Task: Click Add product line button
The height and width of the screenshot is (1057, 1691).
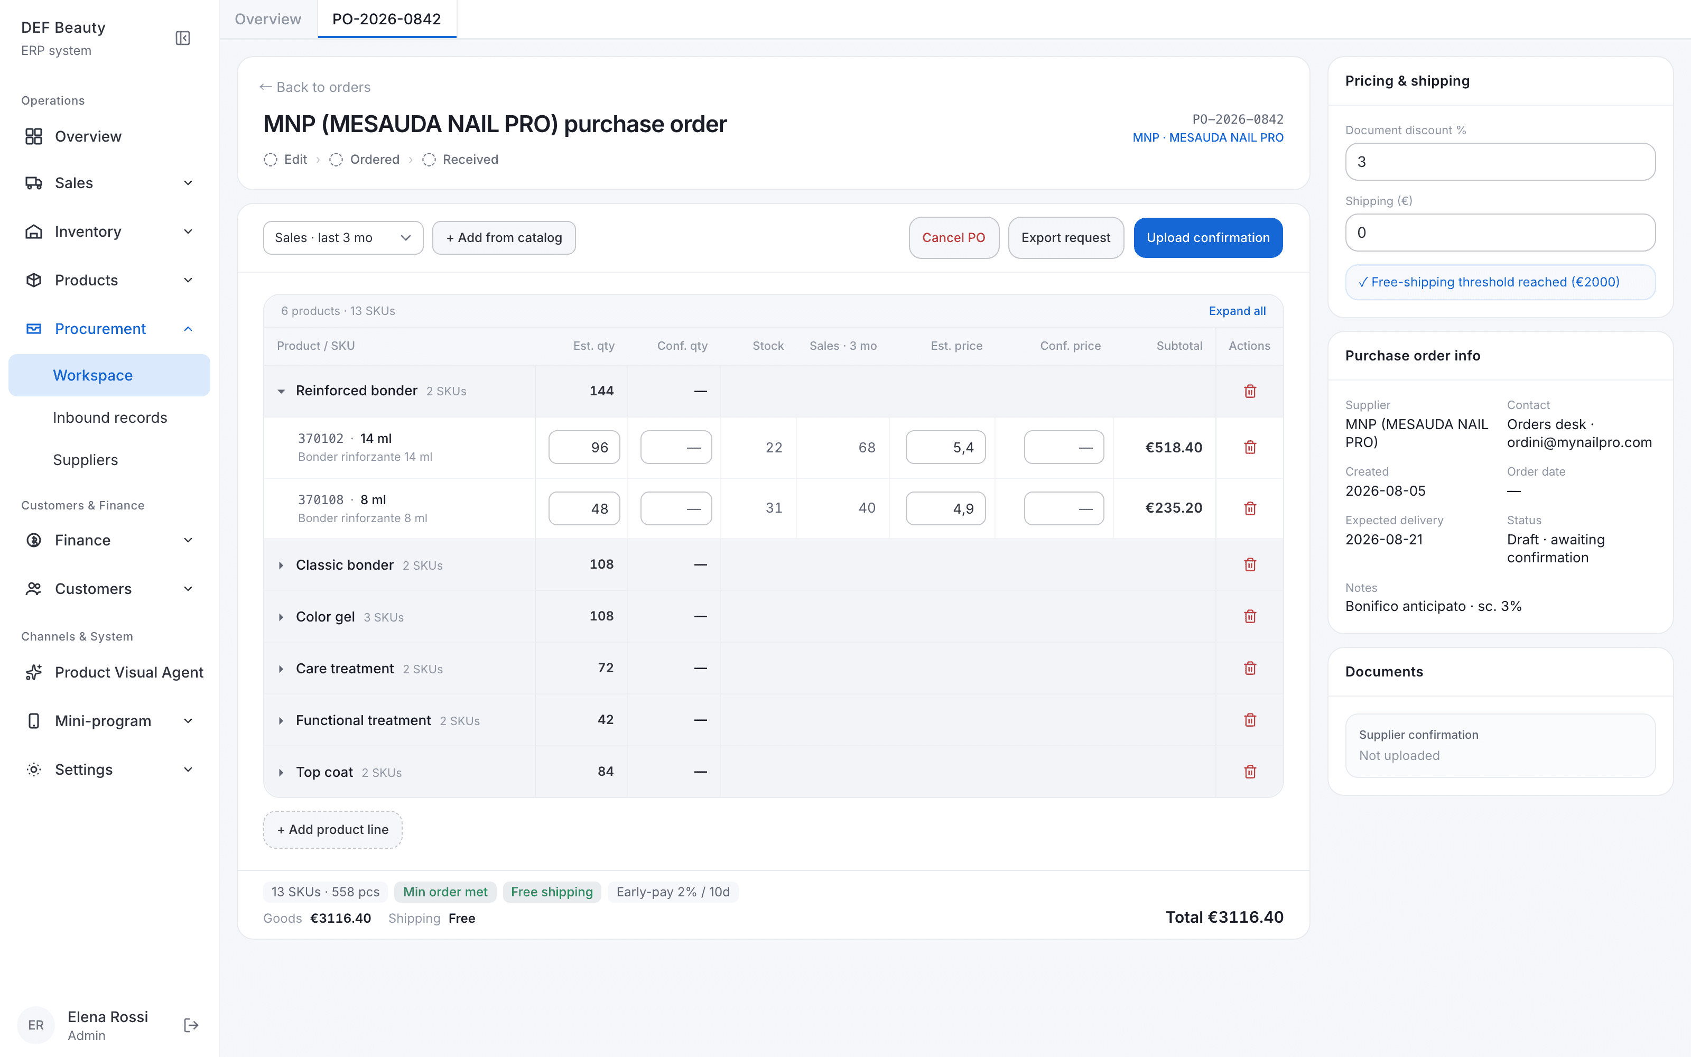Action: click(x=332, y=830)
